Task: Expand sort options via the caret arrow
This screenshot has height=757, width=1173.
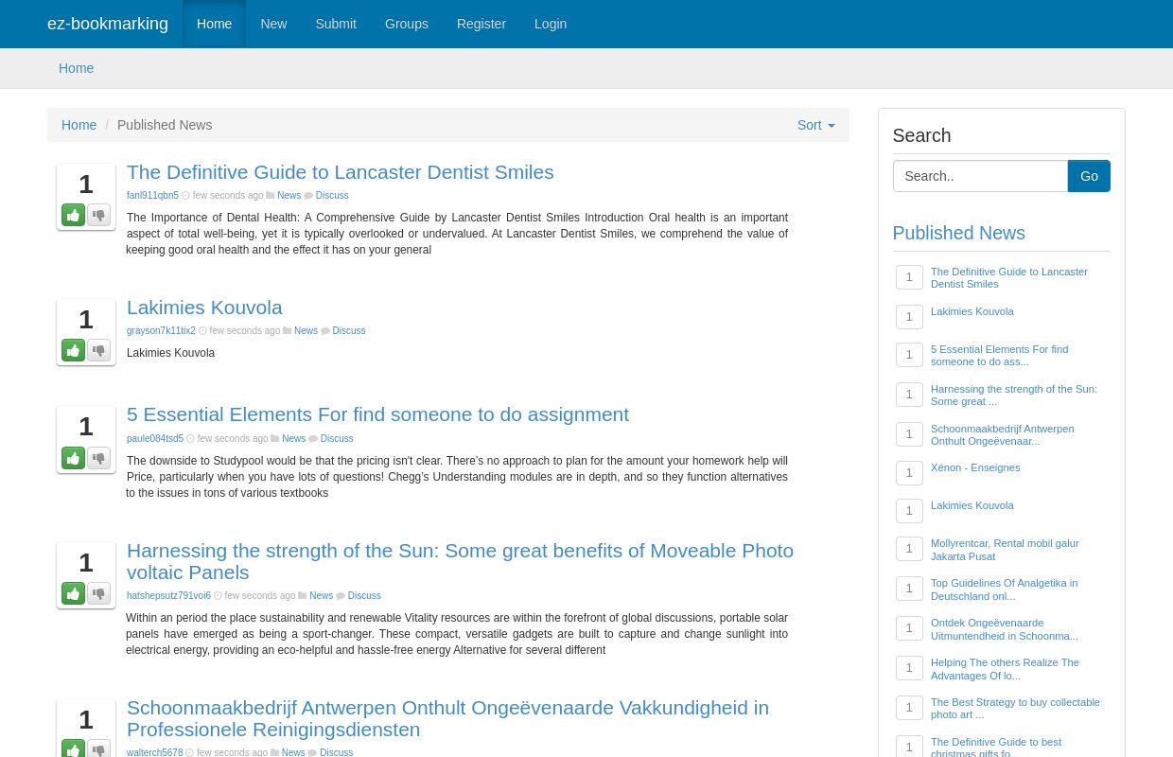Action: coord(830,125)
